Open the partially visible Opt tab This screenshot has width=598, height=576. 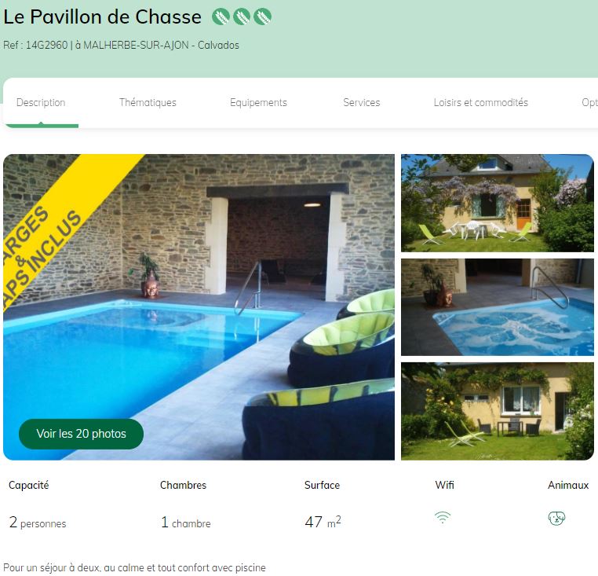tap(589, 102)
